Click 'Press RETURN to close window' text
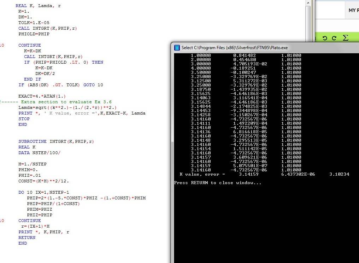The height and width of the screenshot is (263, 359). click(x=218, y=183)
